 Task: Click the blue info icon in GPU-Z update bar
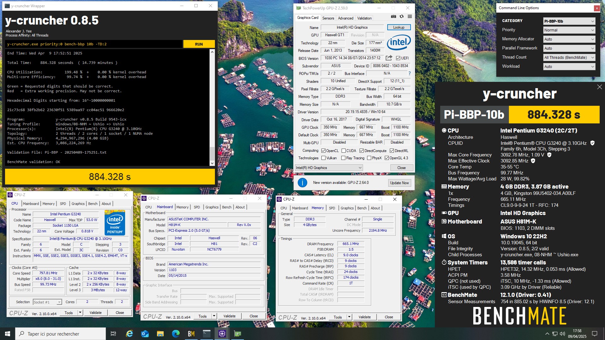302,183
